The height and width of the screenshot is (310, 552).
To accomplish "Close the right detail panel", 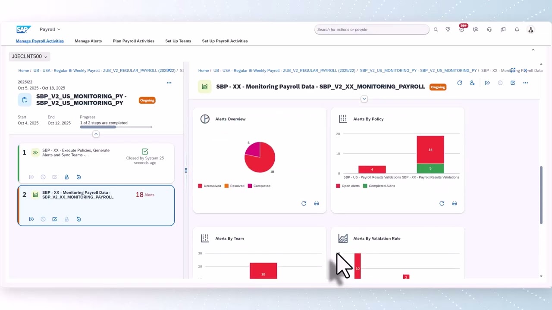I will point(525,70).
